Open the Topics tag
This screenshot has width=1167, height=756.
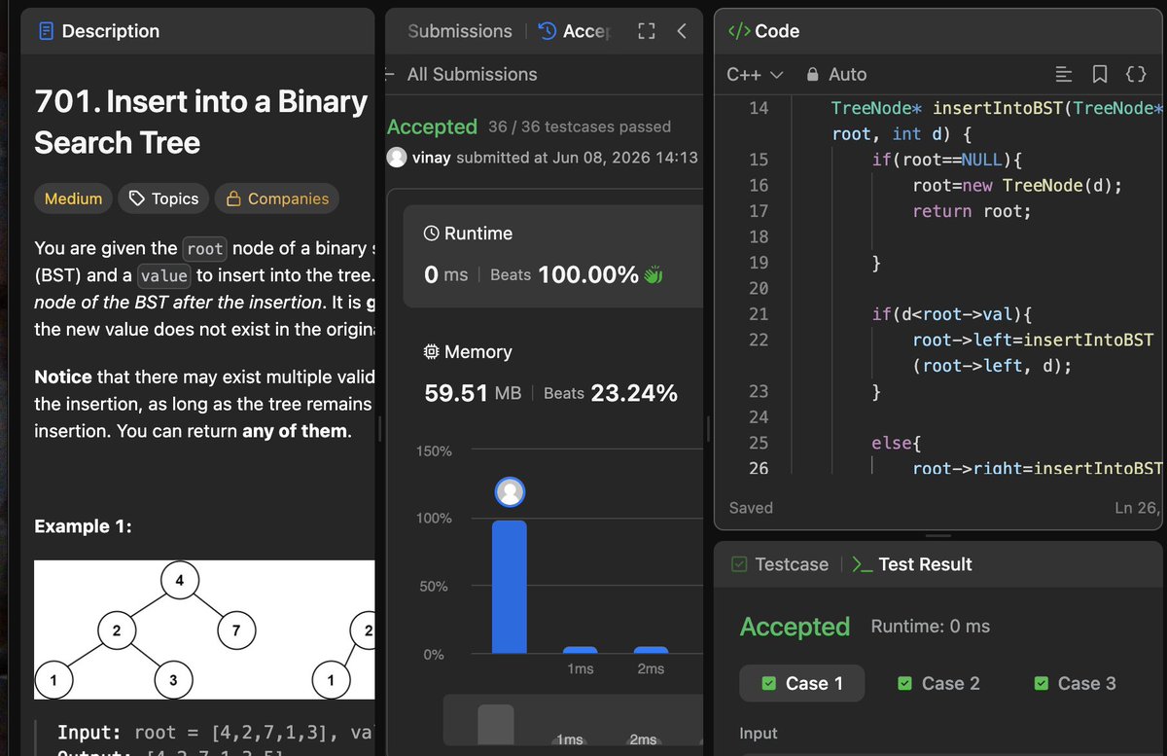(x=163, y=198)
